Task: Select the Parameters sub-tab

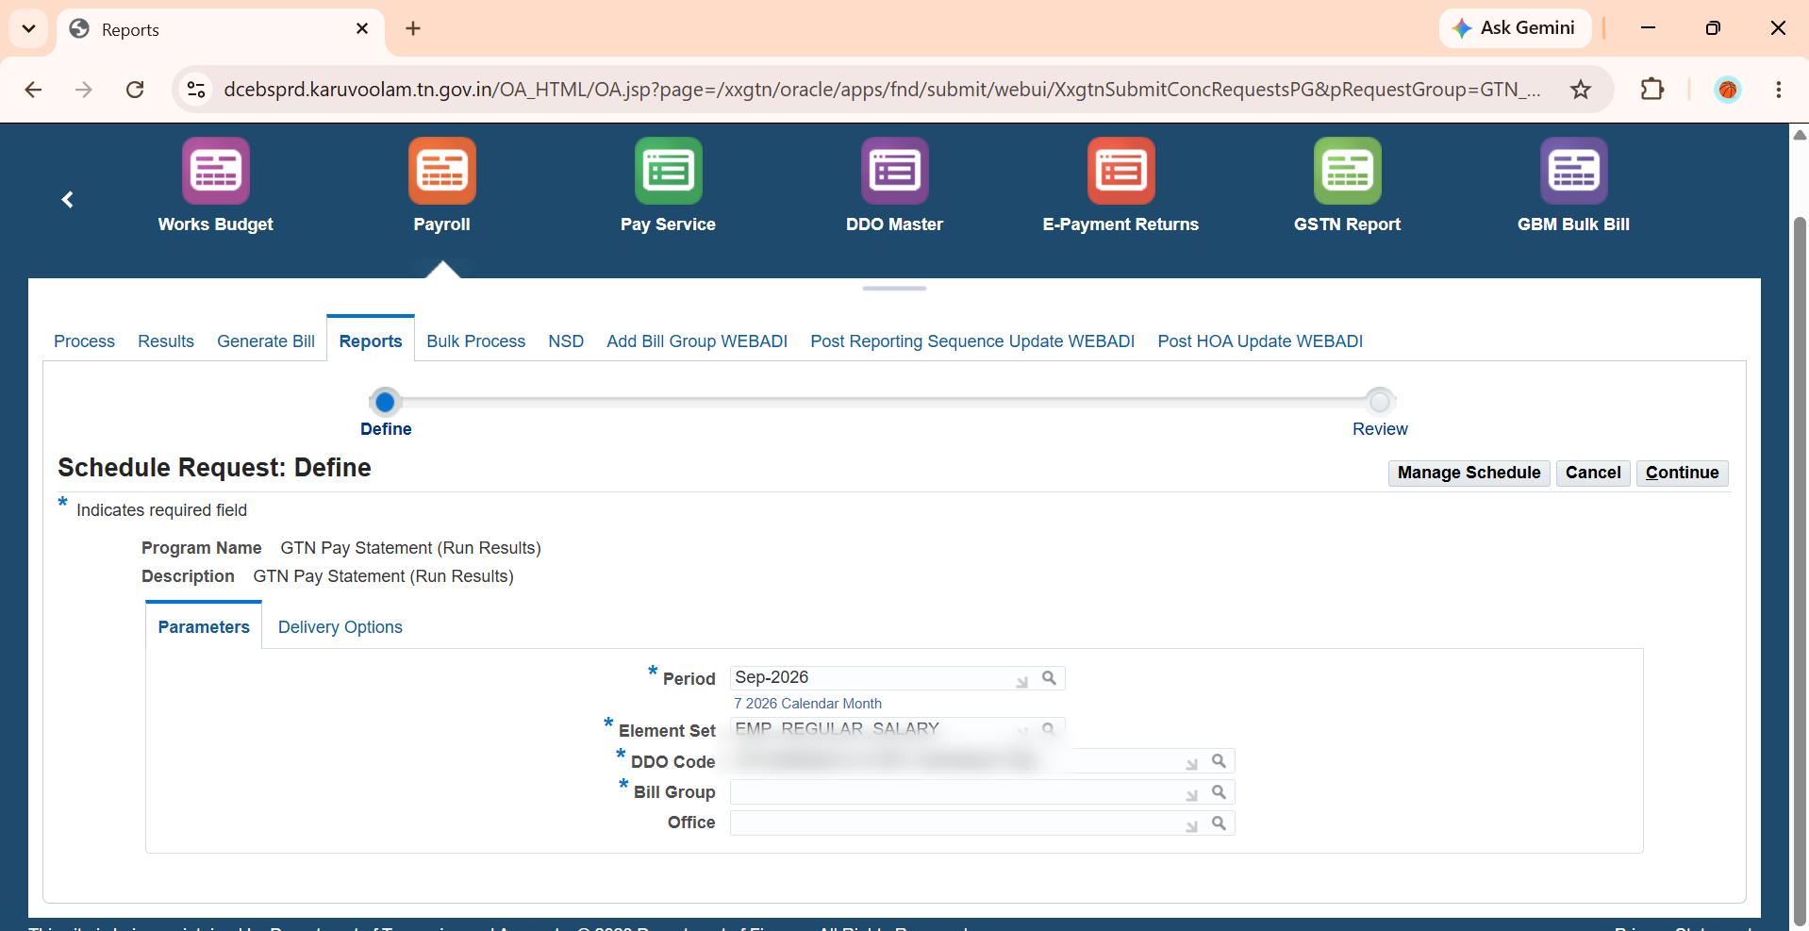Action: 204,627
